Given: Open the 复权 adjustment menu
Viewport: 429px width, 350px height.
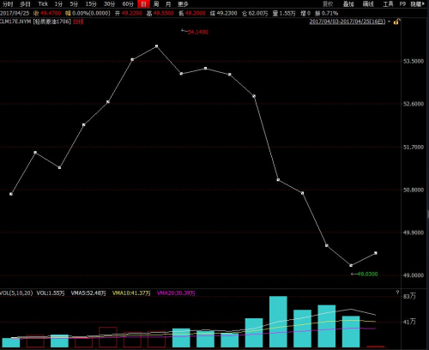Looking at the screenshot, I should [x=328, y=4].
